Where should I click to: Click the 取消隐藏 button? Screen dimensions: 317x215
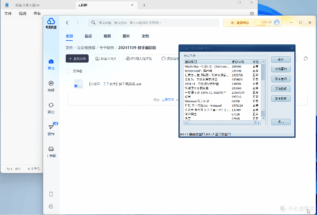[281, 98]
